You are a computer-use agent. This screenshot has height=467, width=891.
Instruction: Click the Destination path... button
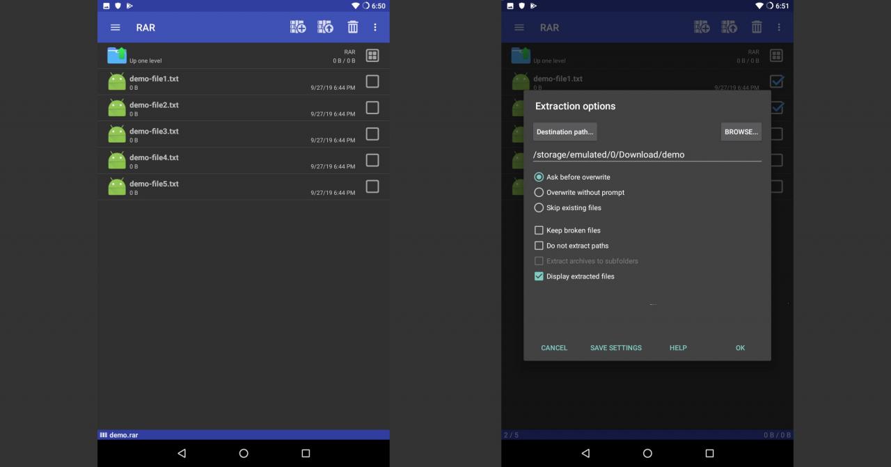(565, 132)
